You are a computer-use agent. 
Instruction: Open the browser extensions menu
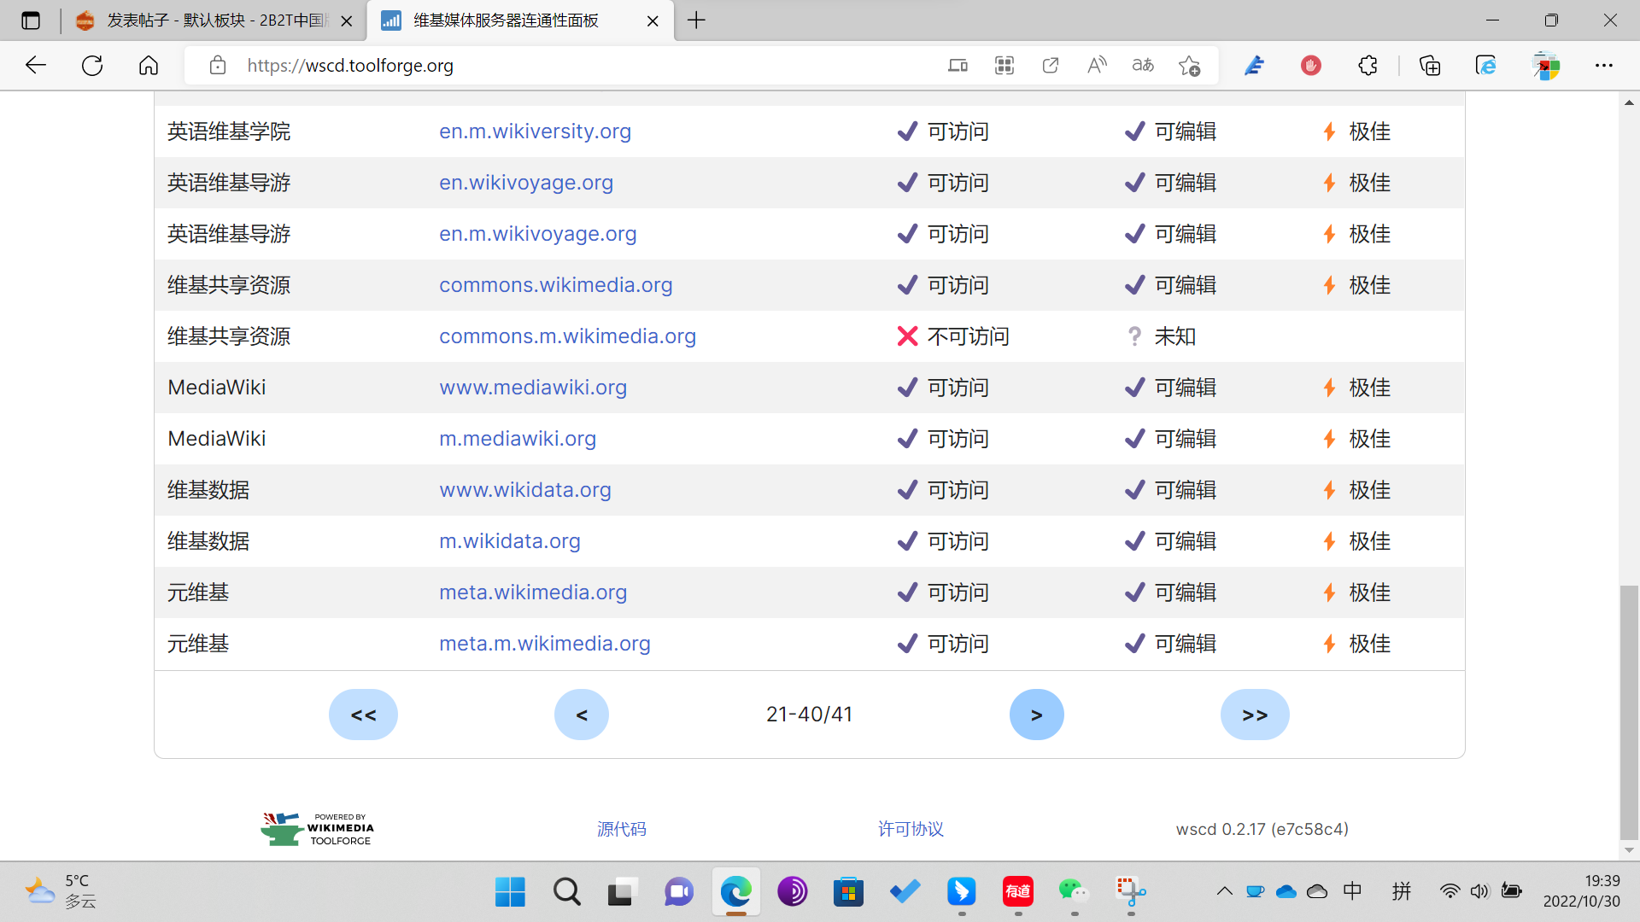1368,65
